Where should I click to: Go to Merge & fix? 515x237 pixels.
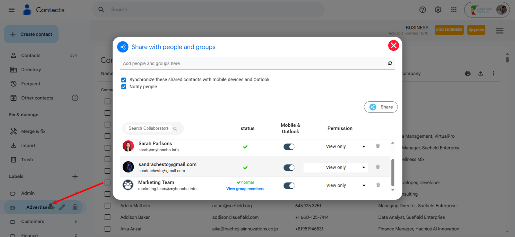[x=33, y=131]
